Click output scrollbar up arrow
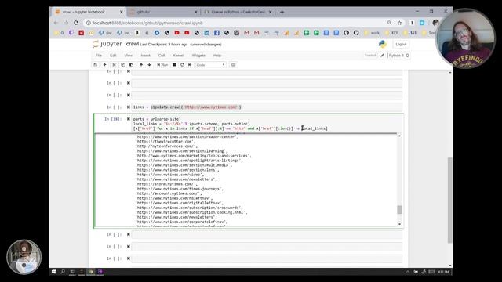Image resolution: width=502 pixels, height=282 pixels. [399, 136]
